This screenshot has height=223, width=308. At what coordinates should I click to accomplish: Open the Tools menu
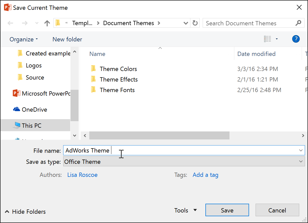186,210
